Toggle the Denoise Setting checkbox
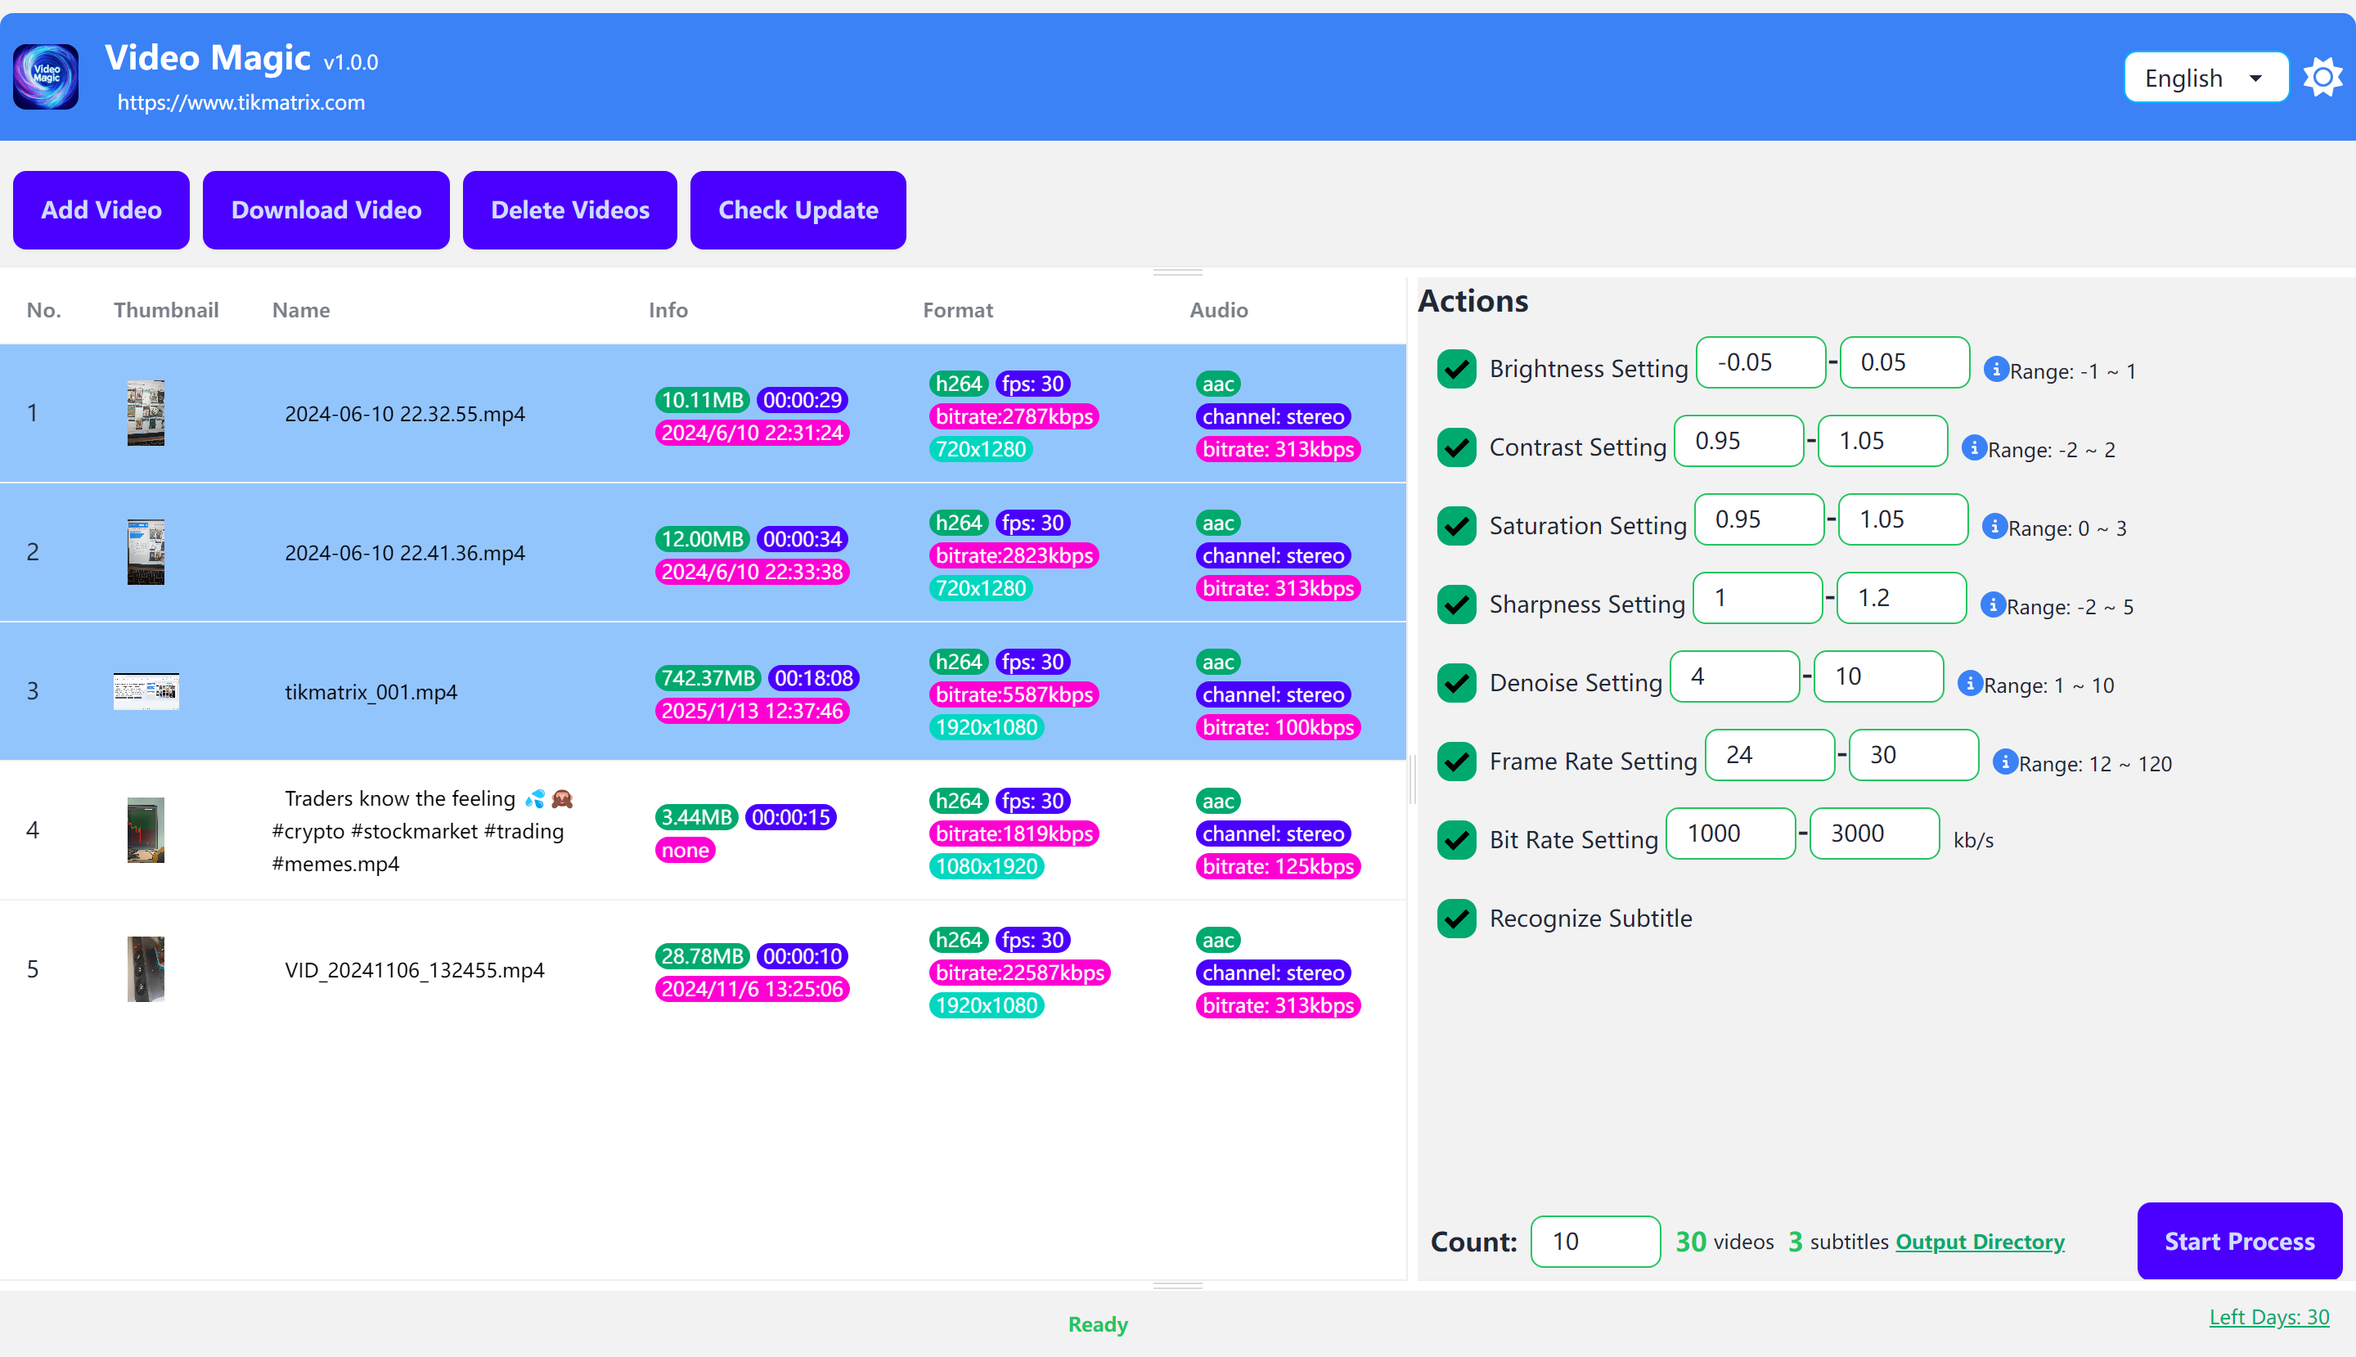Image resolution: width=2356 pixels, height=1357 pixels. click(1453, 679)
